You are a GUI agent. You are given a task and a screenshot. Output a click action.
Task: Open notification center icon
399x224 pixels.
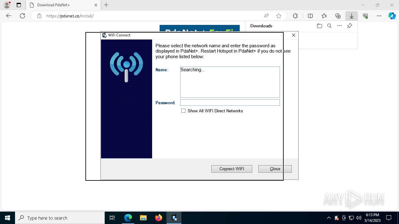pyautogui.click(x=389, y=218)
